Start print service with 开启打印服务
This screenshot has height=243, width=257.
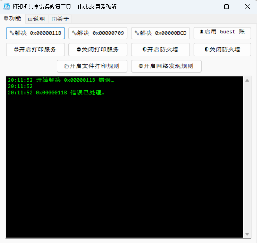coord(35,50)
